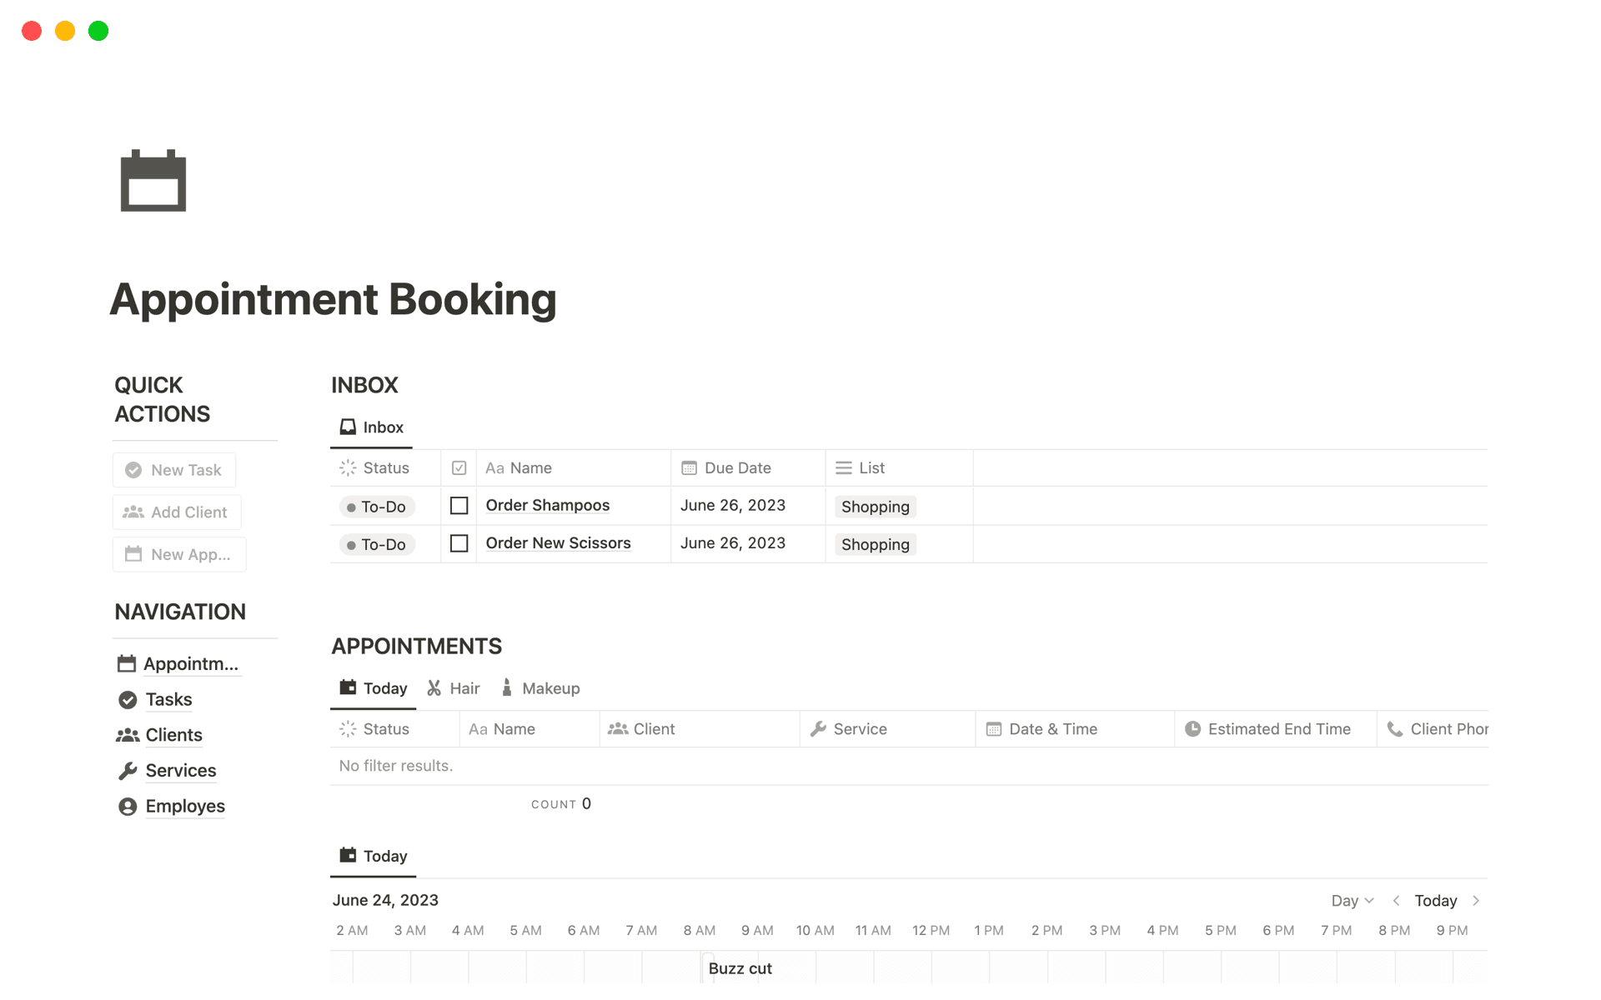Open the To-Do status tag for Order Shampoos

click(x=376, y=507)
